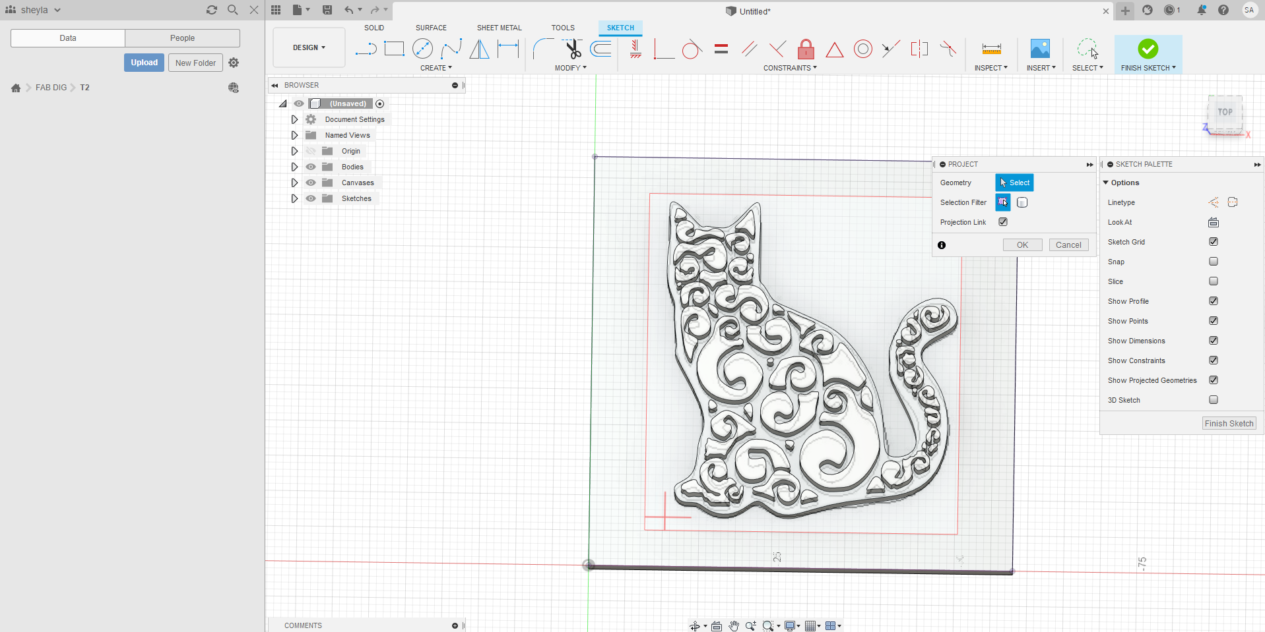Click the Upload button
Image resolution: width=1265 pixels, height=632 pixels.
144,63
